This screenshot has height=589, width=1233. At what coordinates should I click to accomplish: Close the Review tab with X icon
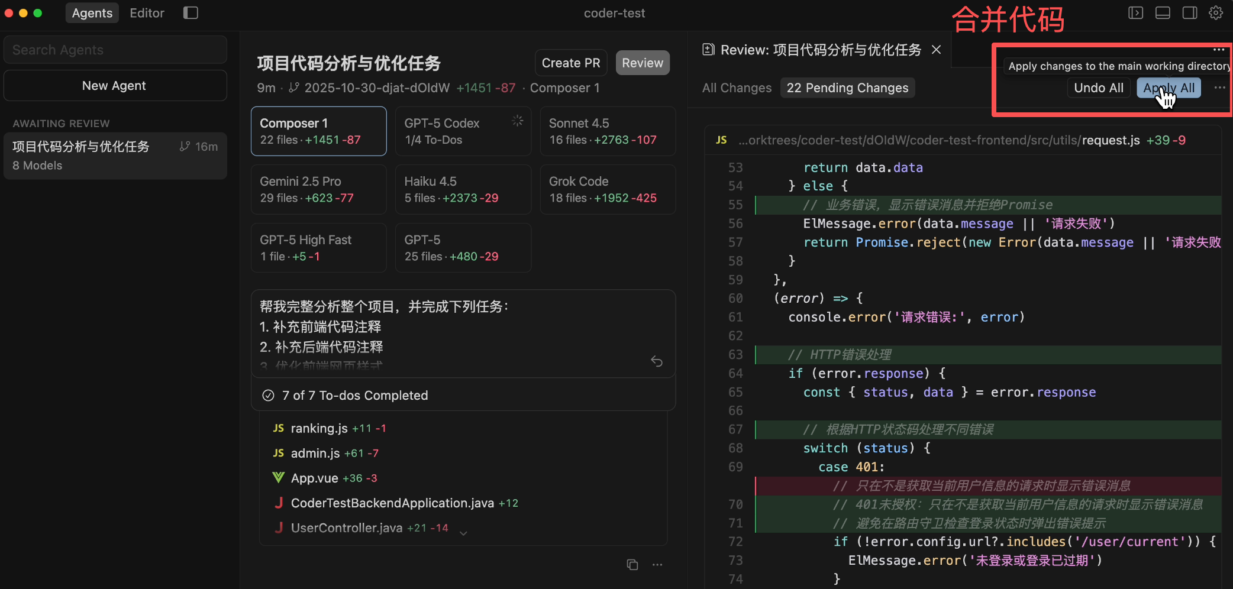tap(936, 50)
